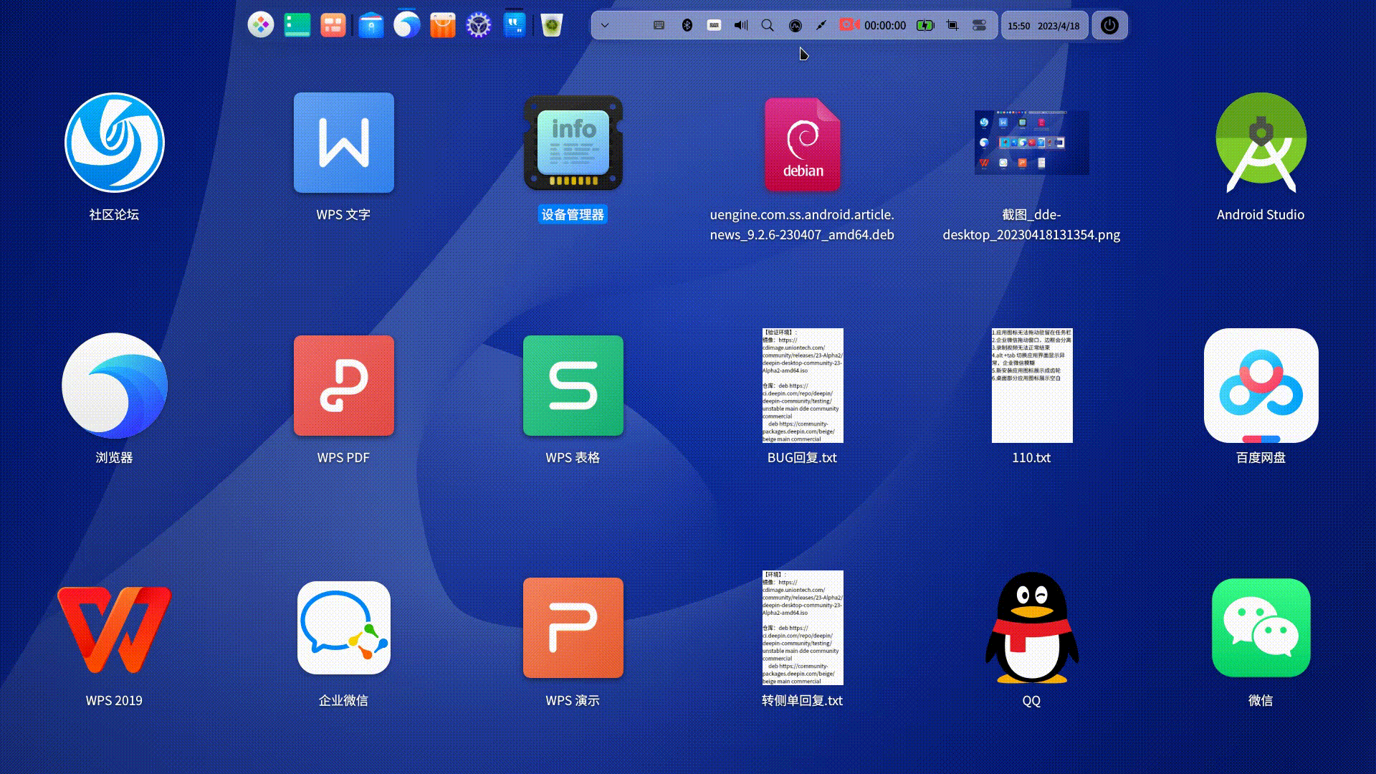Click the power shutdown button
The image size is (1376, 774).
click(x=1109, y=25)
